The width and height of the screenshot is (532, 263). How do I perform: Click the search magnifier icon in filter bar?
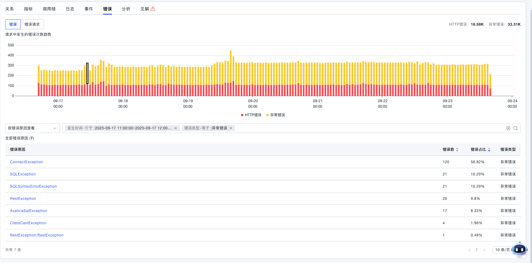516,128
